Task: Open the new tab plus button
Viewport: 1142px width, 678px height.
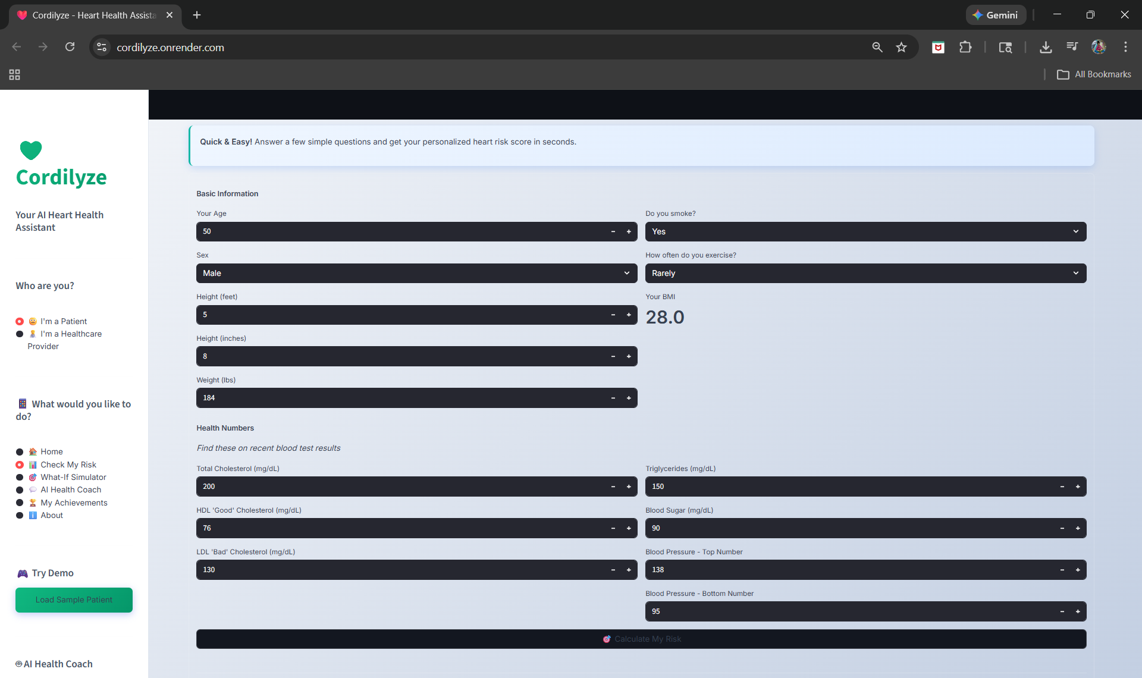Action: [x=197, y=15]
